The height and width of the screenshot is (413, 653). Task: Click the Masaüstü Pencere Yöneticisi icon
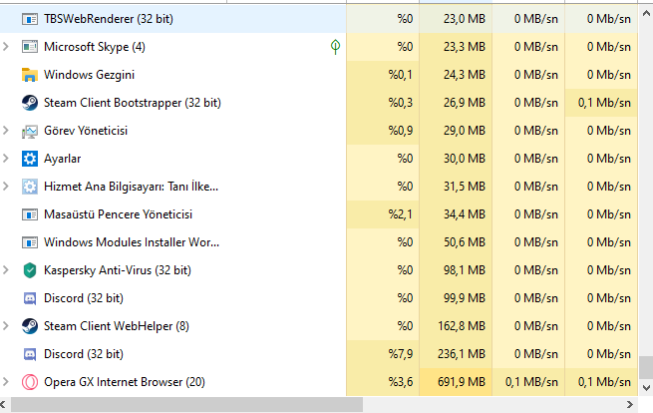(x=30, y=214)
